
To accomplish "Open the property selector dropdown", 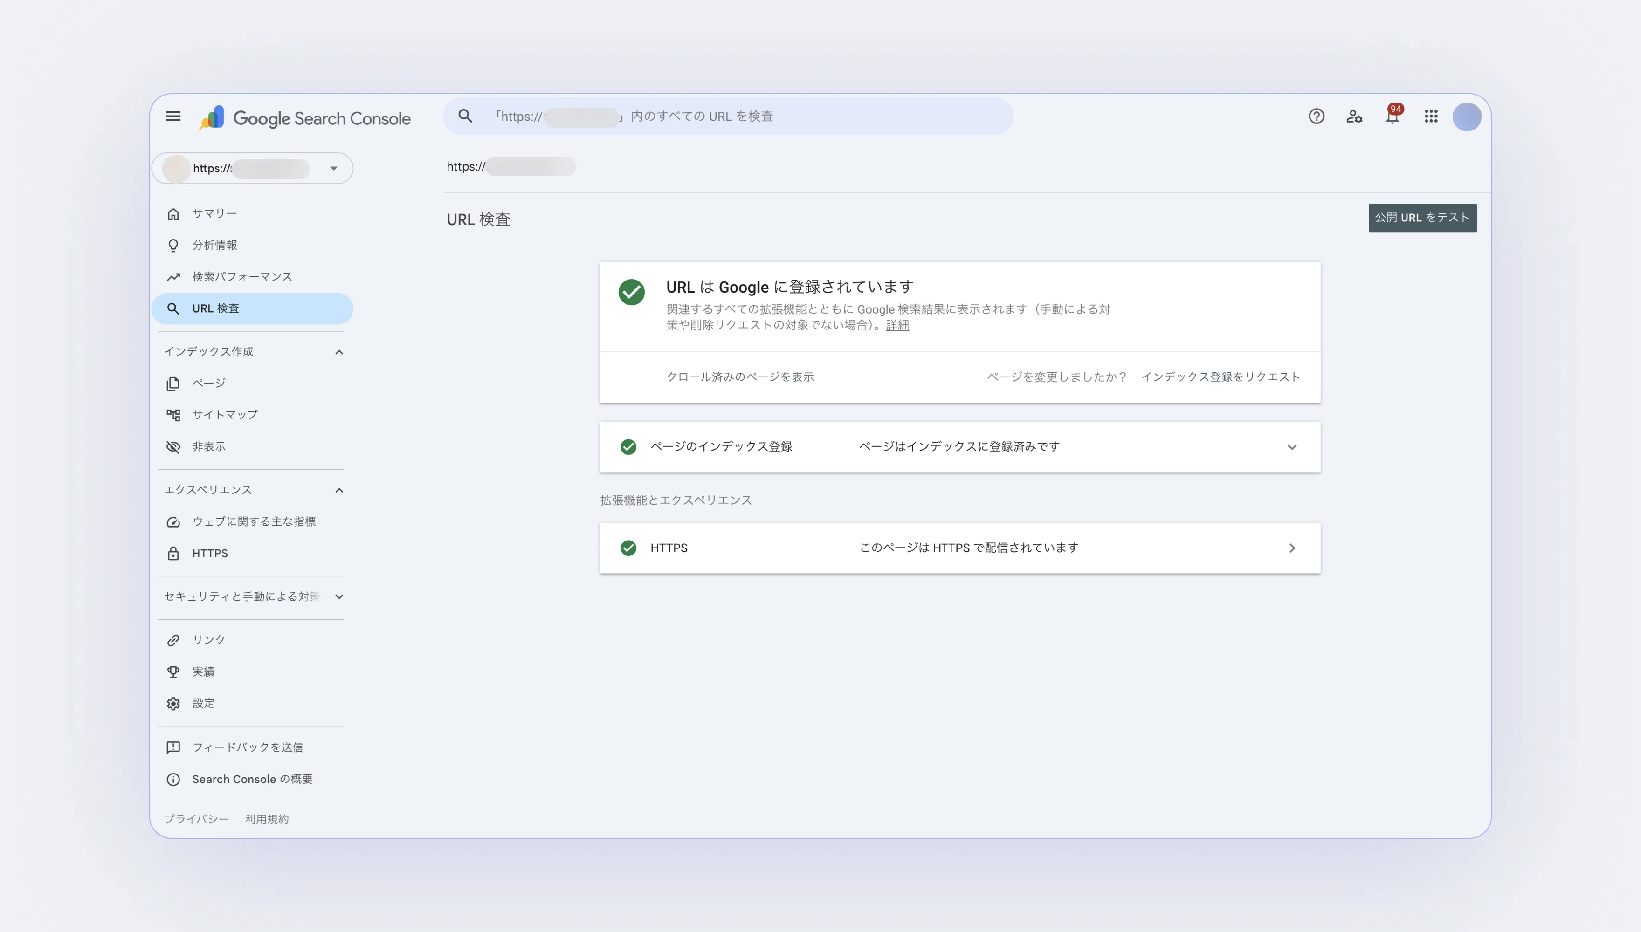I will pos(252,168).
